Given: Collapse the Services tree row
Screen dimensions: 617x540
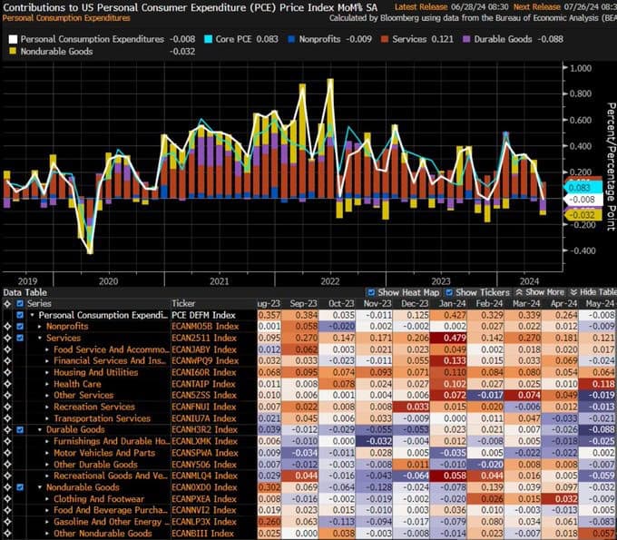Looking at the screenshot, I should pyautogui.click(x=41, y=338).
